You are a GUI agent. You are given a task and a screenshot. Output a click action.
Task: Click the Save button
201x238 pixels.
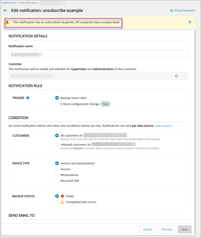click(184, 229)
